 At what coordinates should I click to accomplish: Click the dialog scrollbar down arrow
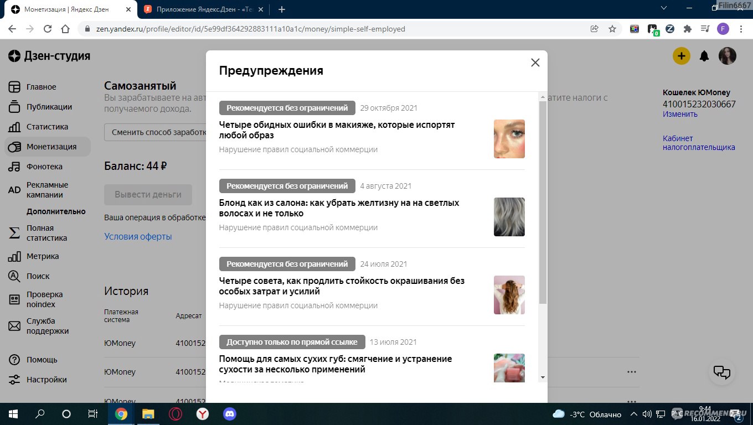[543, 377]
